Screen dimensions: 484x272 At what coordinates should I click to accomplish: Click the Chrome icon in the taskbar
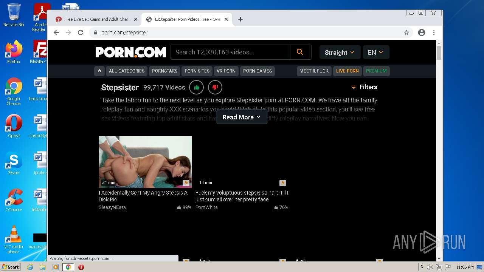68,267
